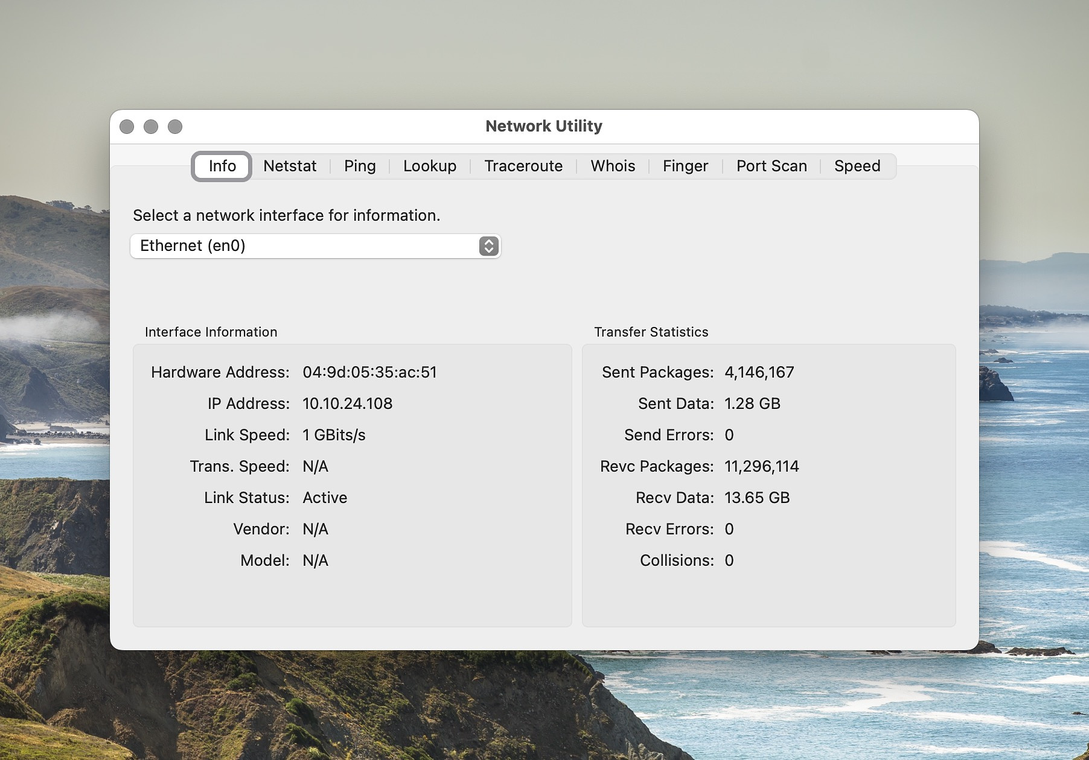Image resolution: width=1089 pixels, height=760 pixels.
Task: Click the Trans. Speed N/A value
Action: pos(315,466)
